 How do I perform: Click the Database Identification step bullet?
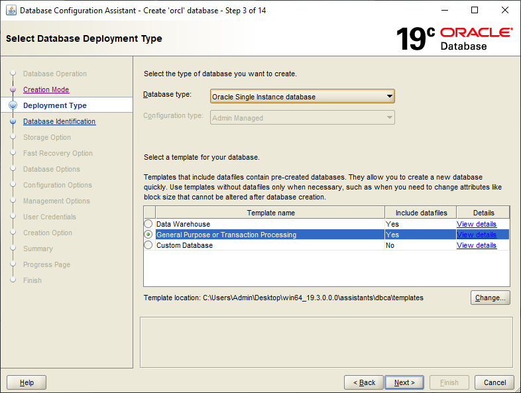click(13, 121)
